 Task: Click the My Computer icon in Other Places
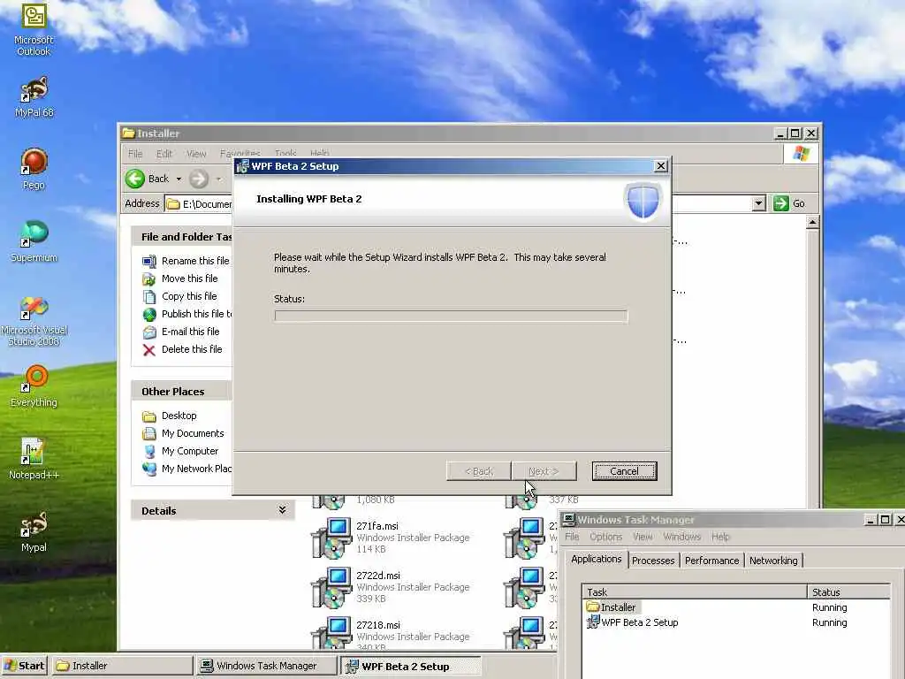coord(148,451)
